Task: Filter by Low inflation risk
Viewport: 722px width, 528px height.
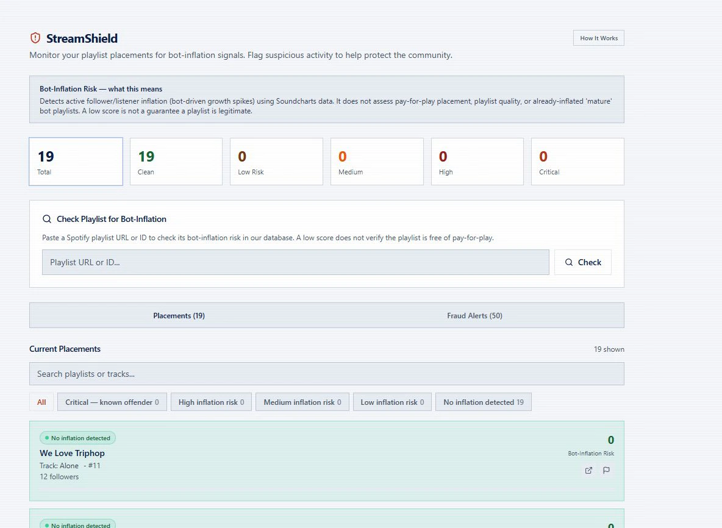Action: tap(392, 402)
